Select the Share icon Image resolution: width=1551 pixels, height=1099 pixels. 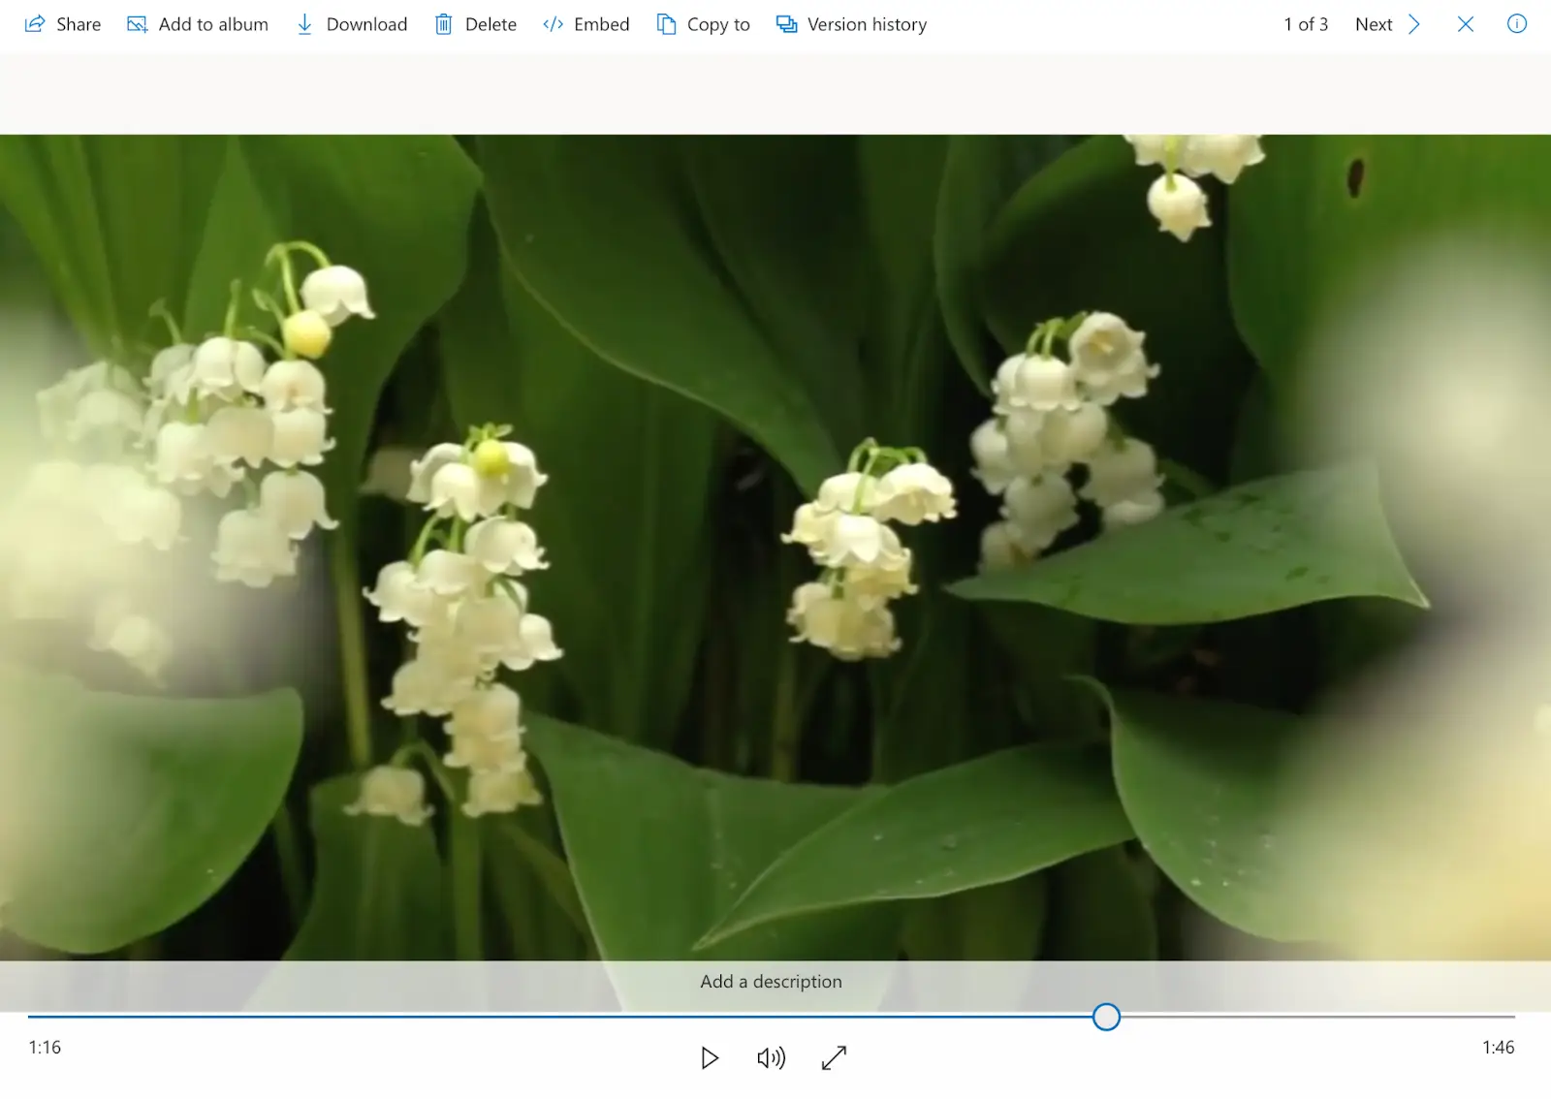(36, 23)
